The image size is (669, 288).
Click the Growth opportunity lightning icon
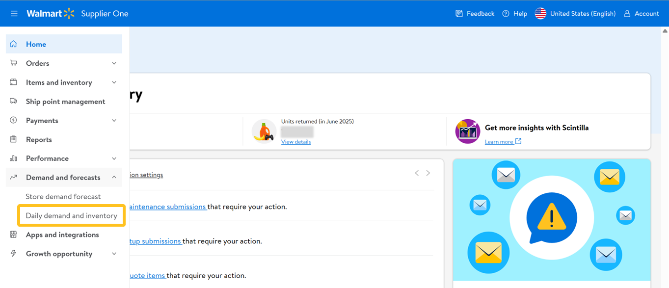pos(13,254)
